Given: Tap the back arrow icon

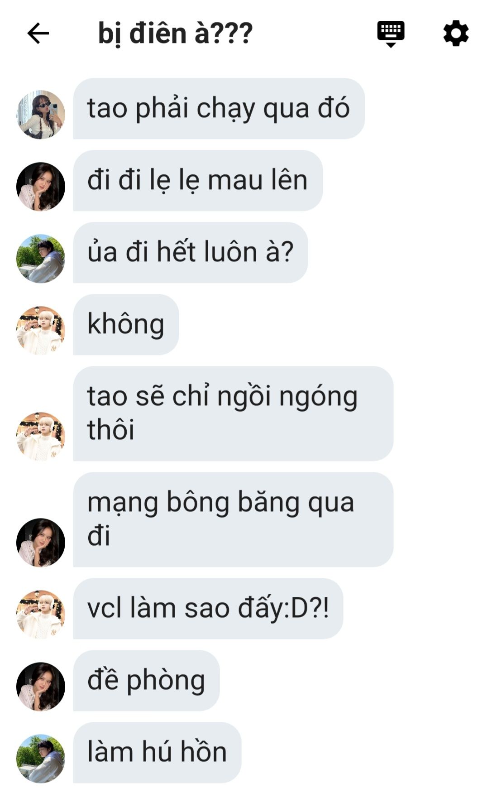Looking at the screenshot, I should [x=38, y=34].
